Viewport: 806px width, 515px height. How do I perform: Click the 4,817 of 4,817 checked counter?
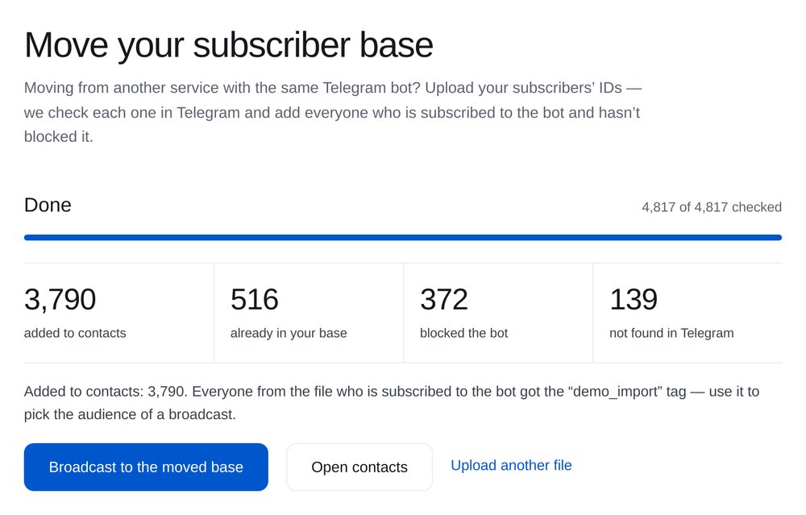click(x=712, y=207)
